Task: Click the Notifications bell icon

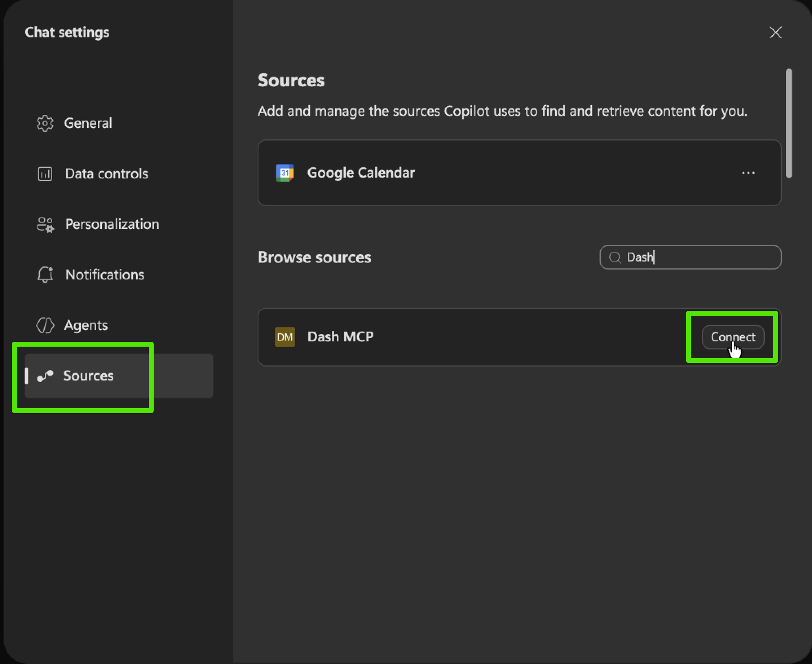Action: [x=45, y=275]
